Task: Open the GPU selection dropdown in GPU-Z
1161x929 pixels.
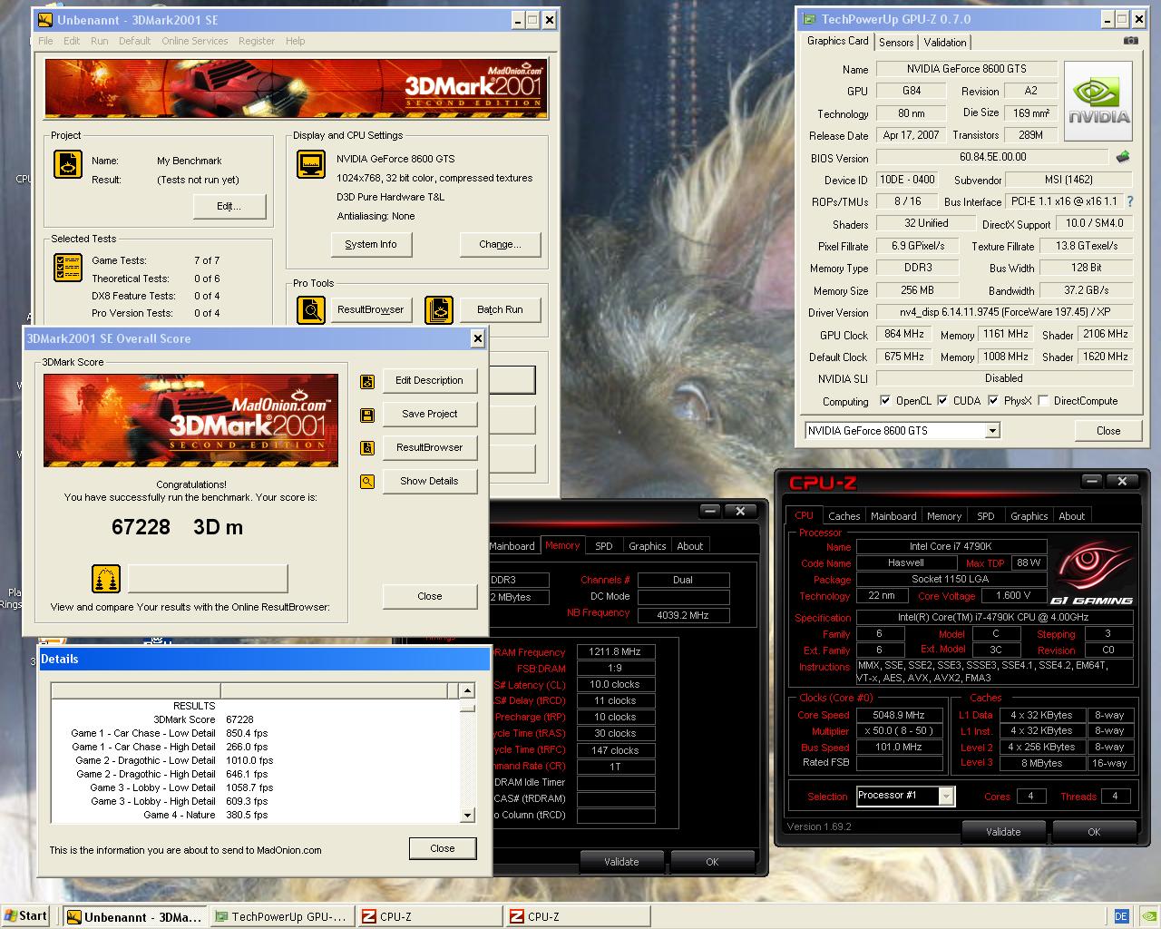Action: pyautogui.click(x=992, y=431)
